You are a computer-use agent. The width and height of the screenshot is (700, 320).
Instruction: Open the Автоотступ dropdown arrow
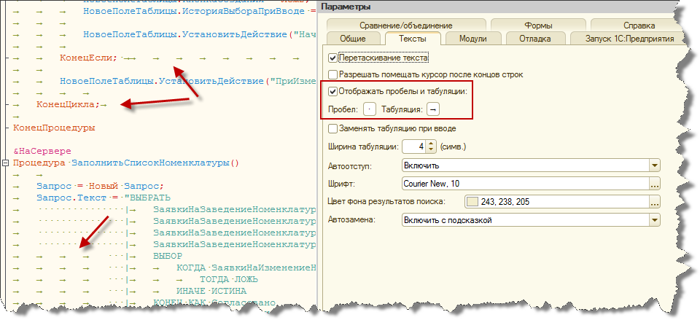click(x=655, y=165)
